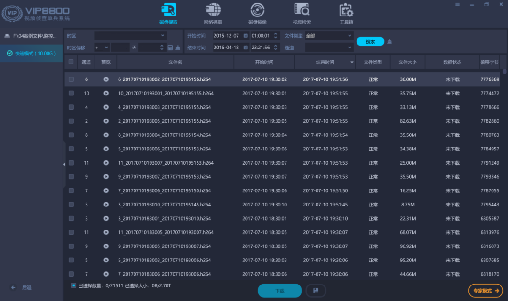Screen dimensions: 508x301
Task: Open the 结束时间 column header sort arrow
Action: (x=352, y=62)
